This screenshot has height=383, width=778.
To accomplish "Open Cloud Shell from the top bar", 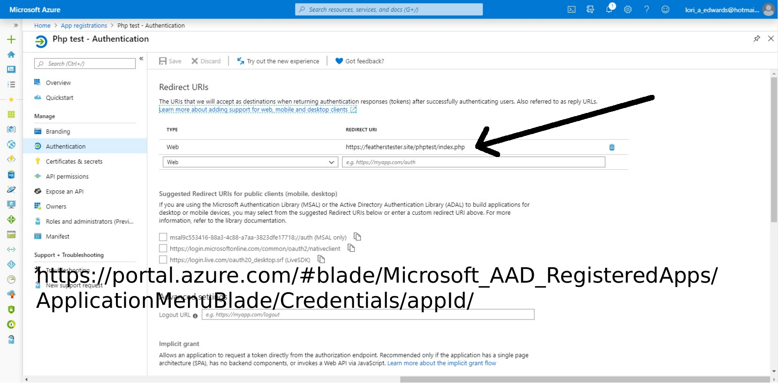I will point(571,9).
